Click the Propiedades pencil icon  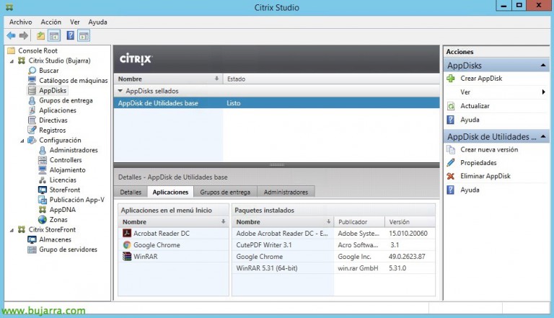(451, 162)
